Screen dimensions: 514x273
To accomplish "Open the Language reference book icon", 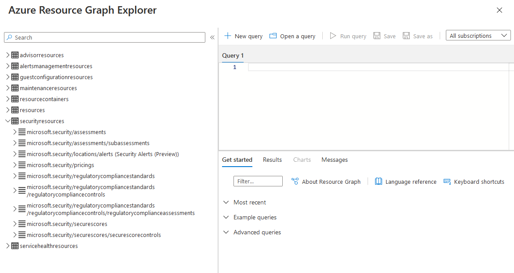I will tap(379, 181).
